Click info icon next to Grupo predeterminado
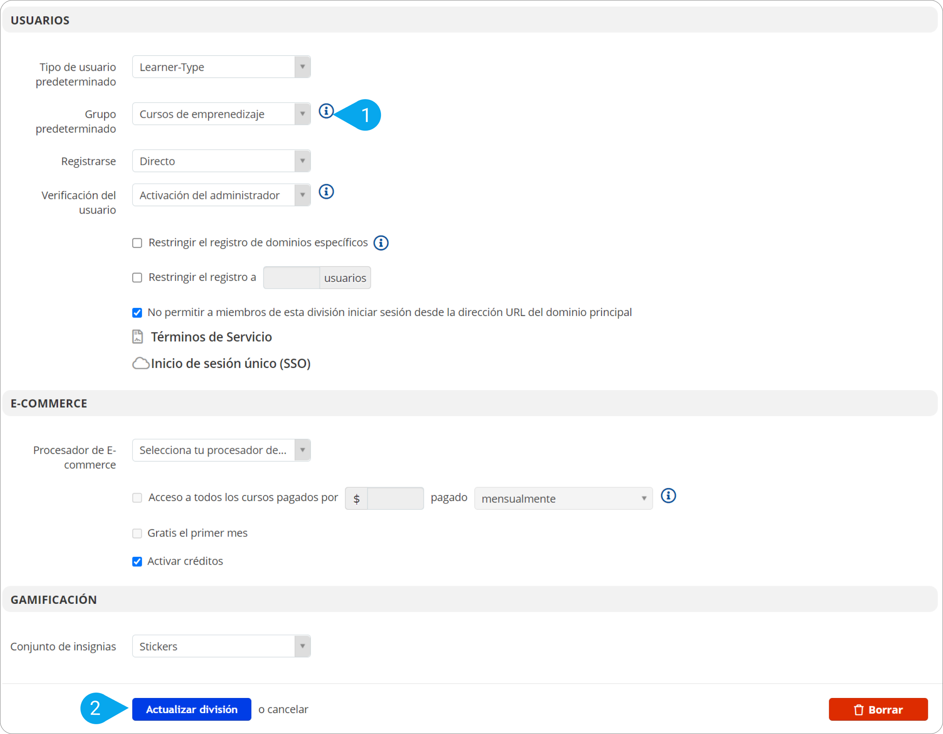The height and width of the screenshot is (734, 943). click(x=326, y=111)
